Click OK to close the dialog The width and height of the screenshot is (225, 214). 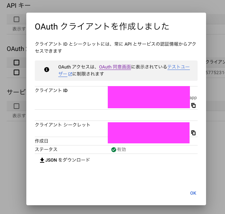[x=193, y=193]
